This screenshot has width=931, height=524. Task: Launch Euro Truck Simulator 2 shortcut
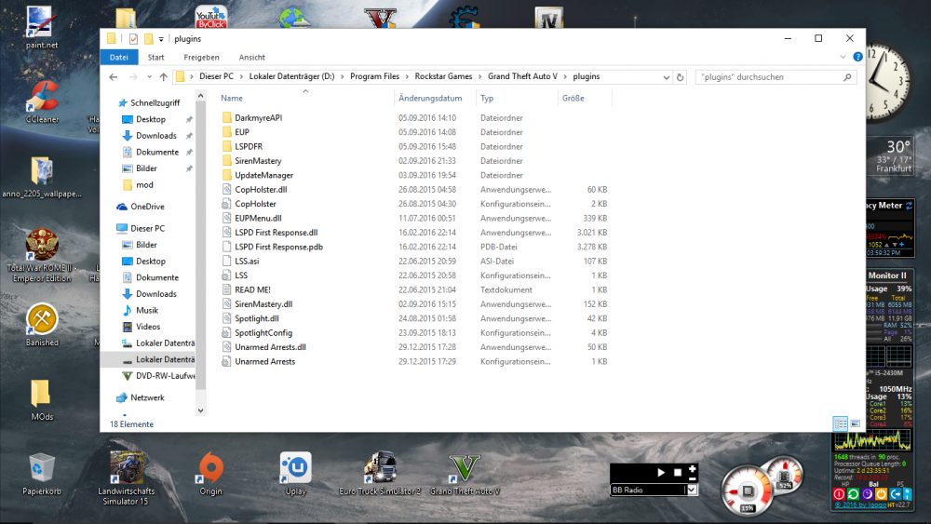click(380, 473)
